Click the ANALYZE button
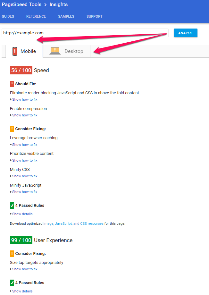Viewport: 209px width, 295px height. [186, 33]
